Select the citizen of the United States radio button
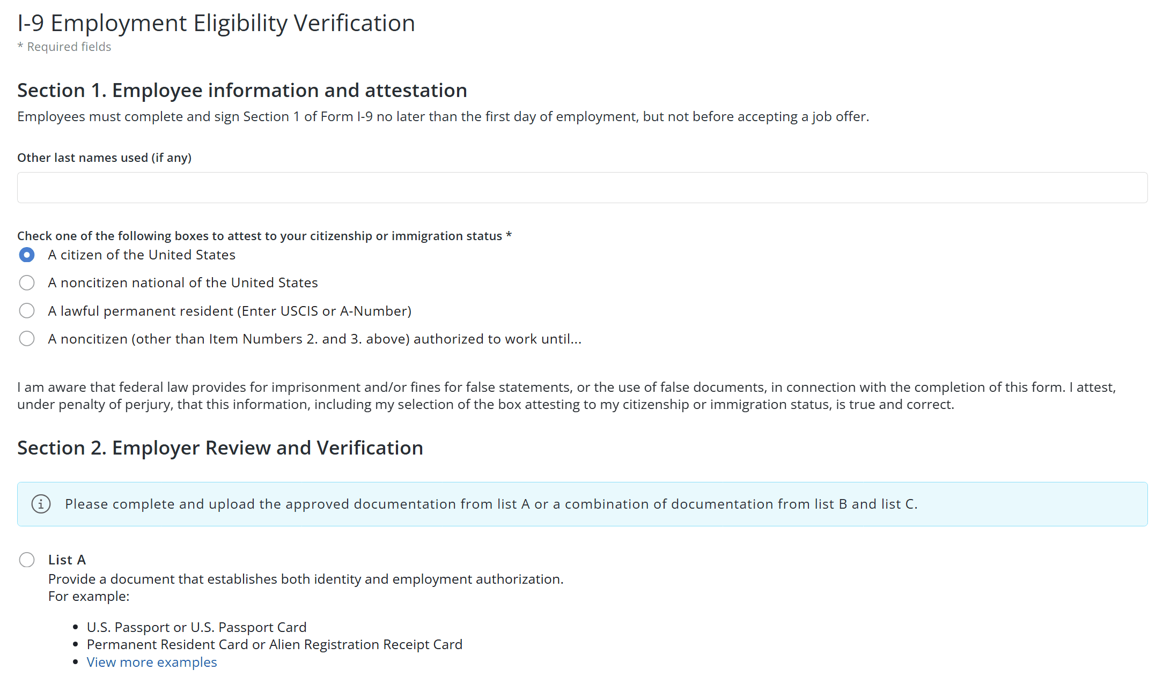Screen dimensions: 1156x677 (x=27, y=255)
